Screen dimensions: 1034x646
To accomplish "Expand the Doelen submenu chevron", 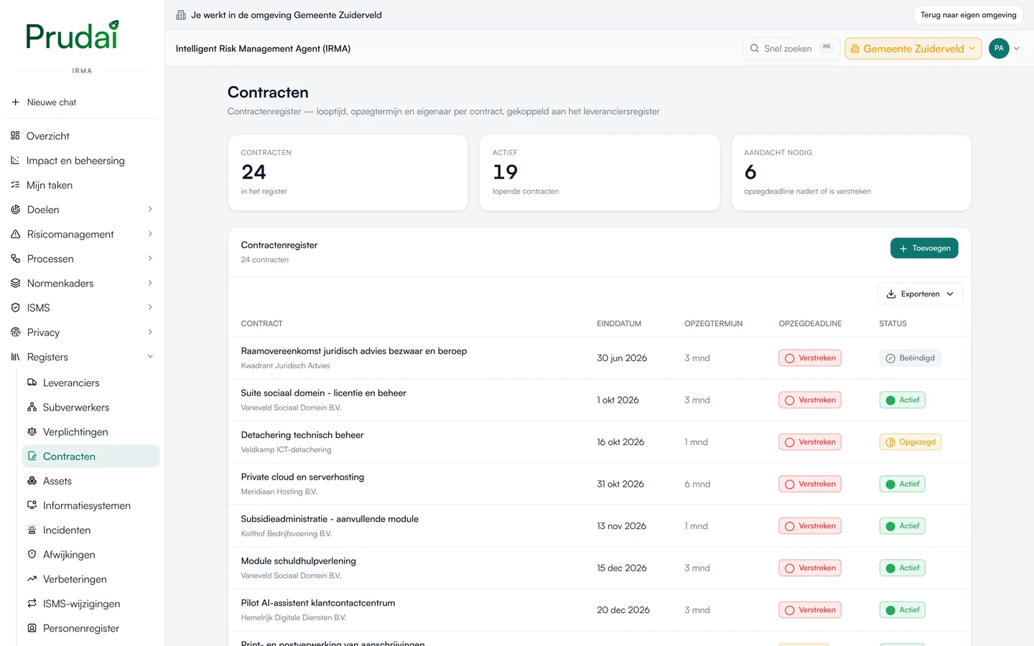I will coord(150,210).
